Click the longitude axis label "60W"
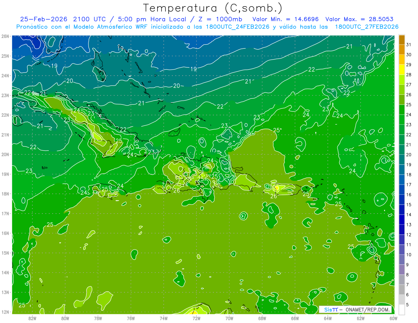Screen dimensions: 418x323 393,318
